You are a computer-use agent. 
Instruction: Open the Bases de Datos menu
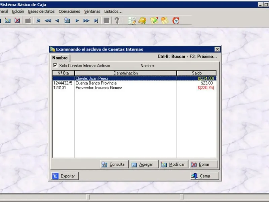(x=41, y=11)
